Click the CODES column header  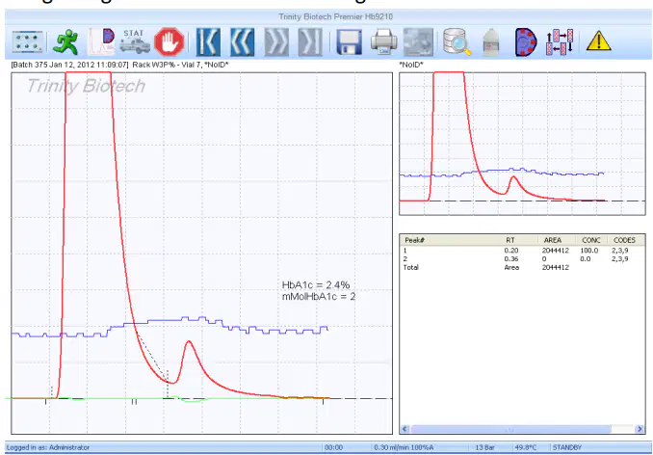tap(624, 240)
